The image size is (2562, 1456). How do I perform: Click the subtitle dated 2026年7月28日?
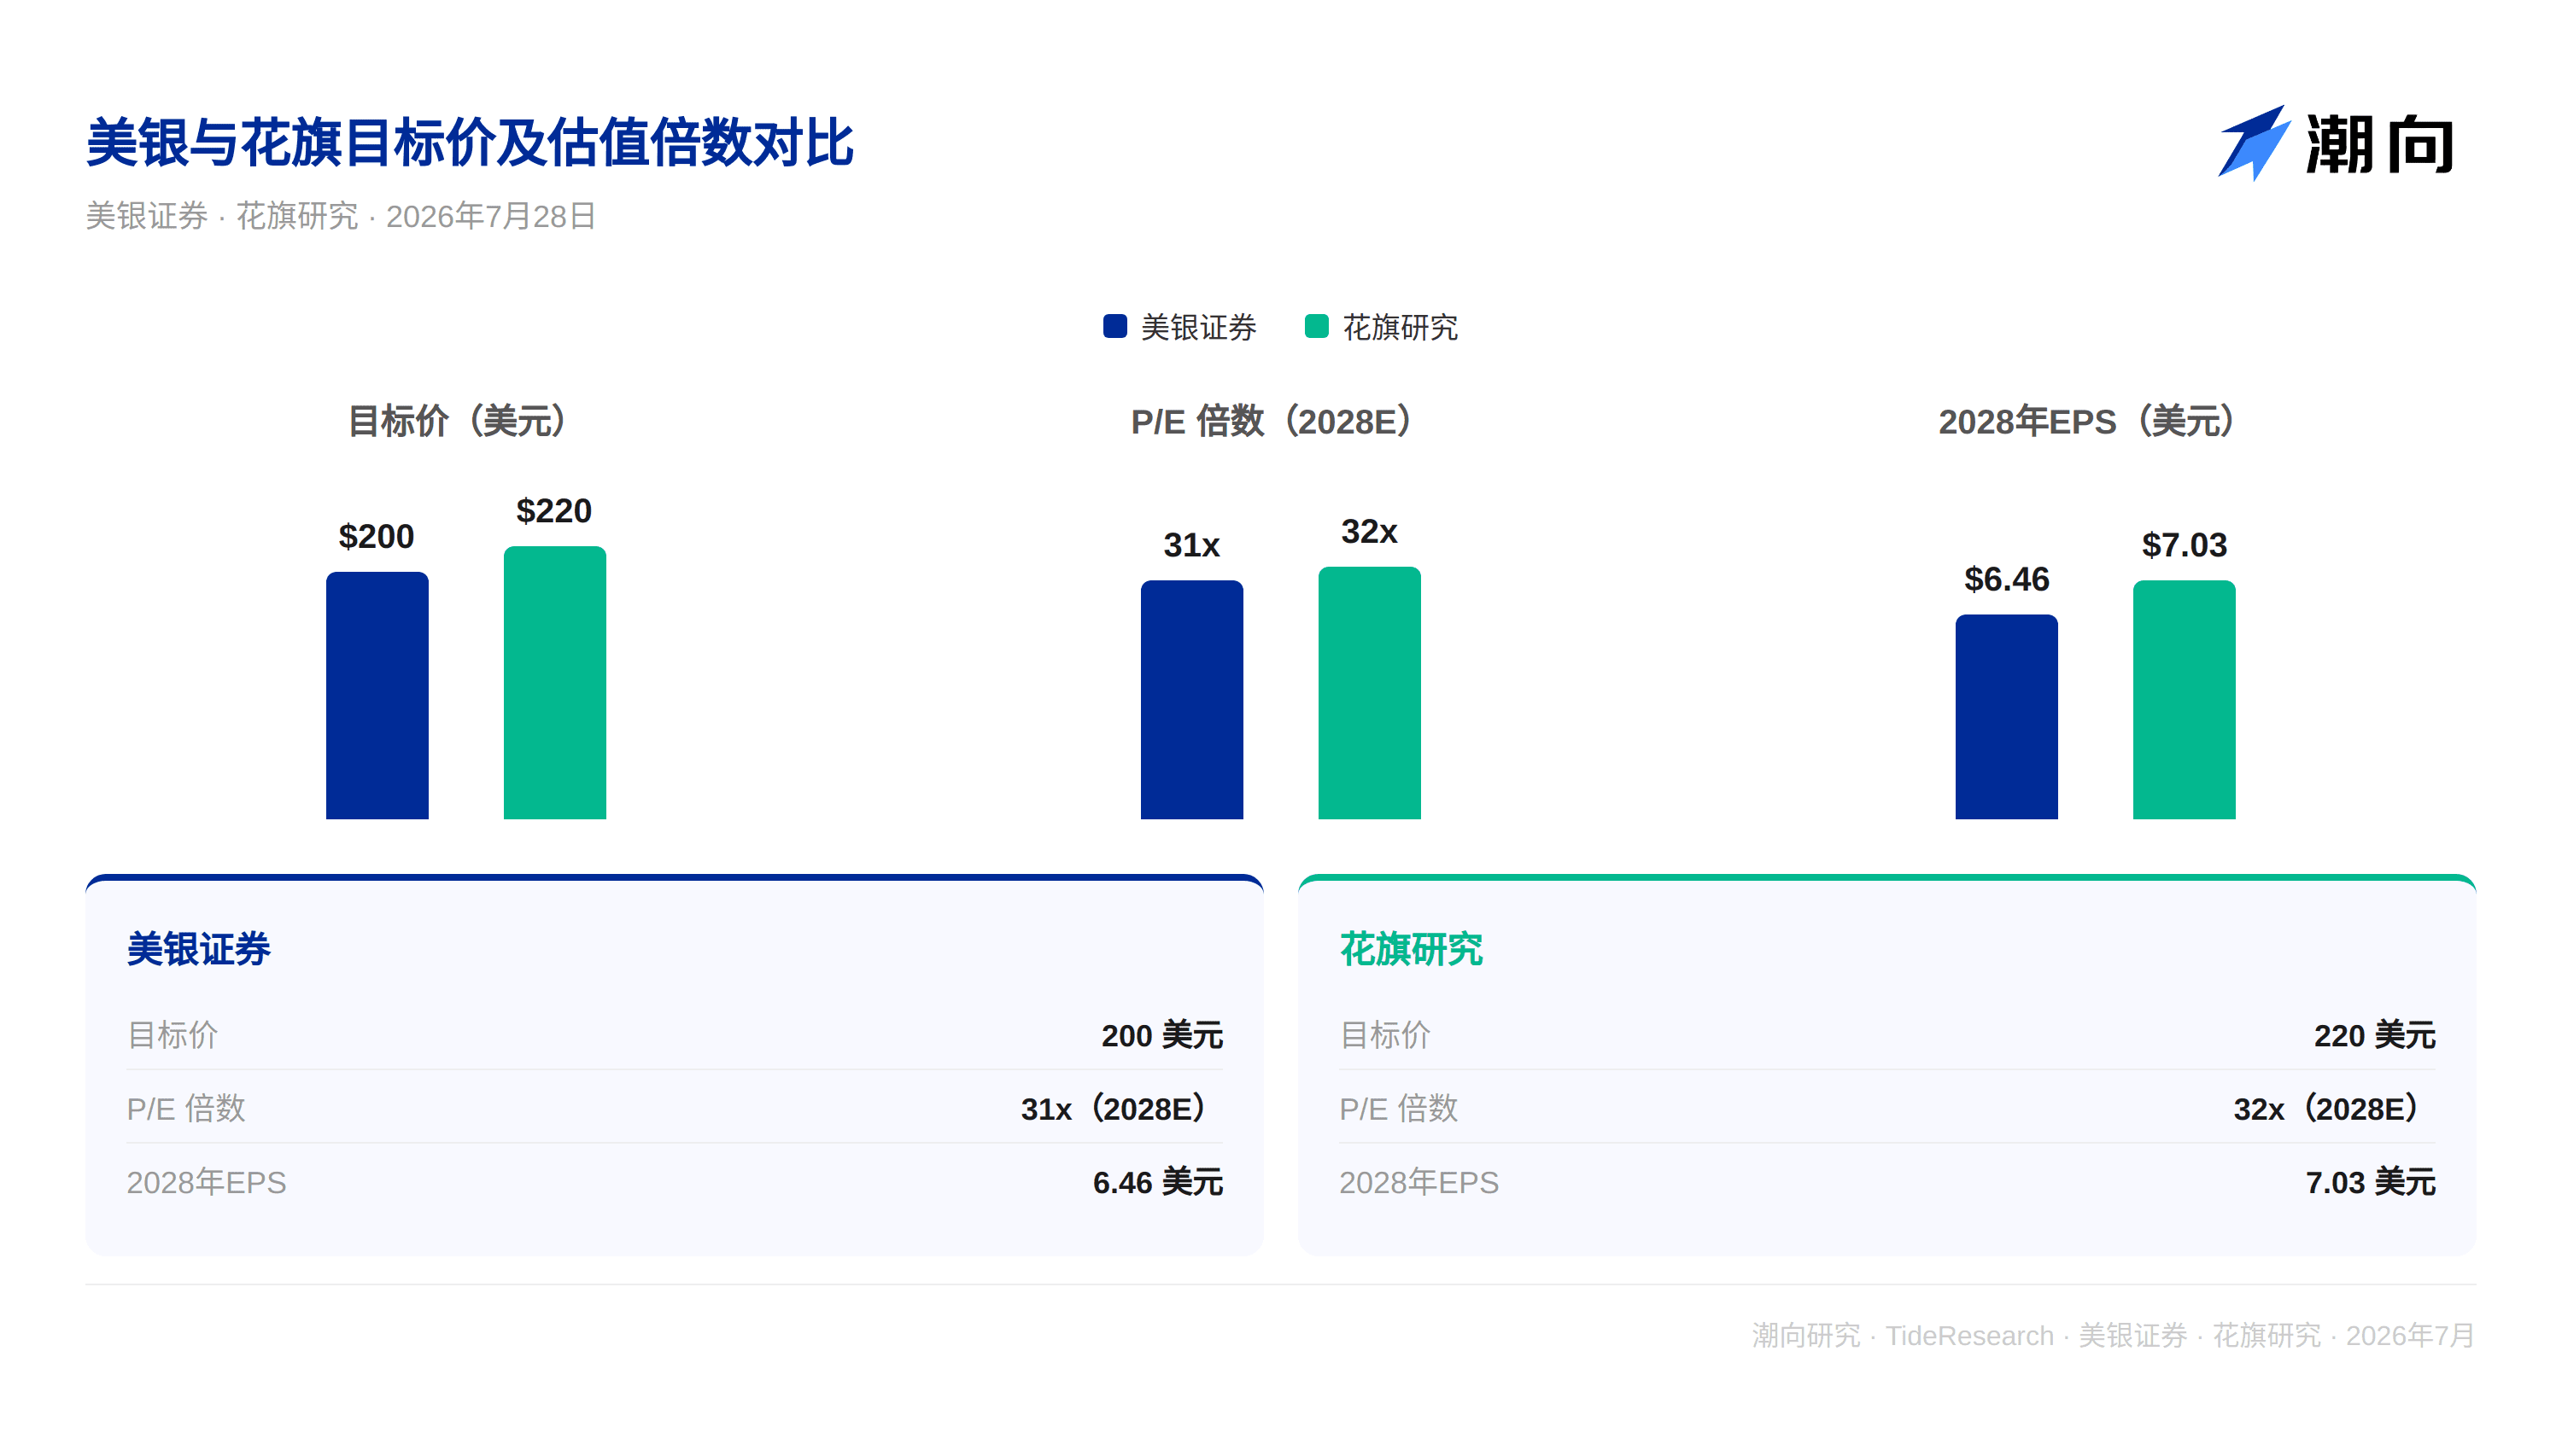tap(341, 216)
